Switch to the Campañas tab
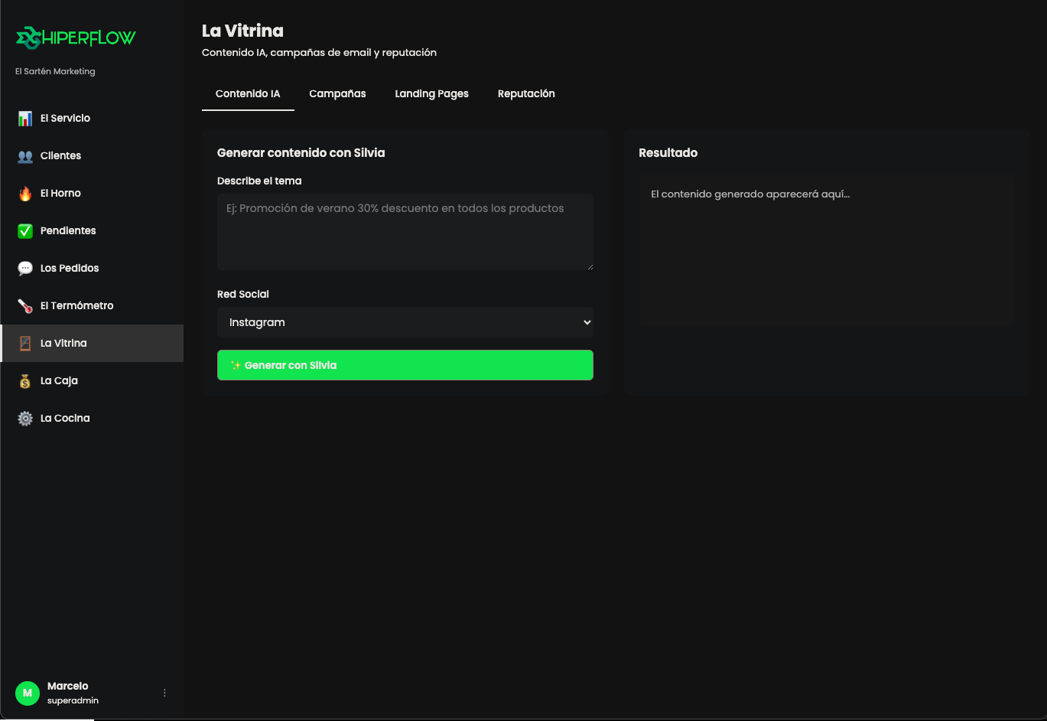This screenshot has width=1047, height=721. point(337,94)
